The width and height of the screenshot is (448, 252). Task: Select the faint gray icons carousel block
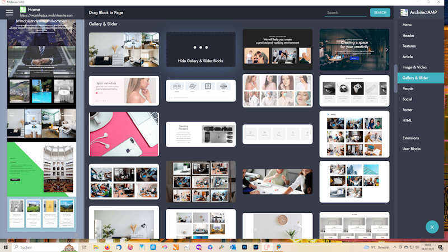277,134
